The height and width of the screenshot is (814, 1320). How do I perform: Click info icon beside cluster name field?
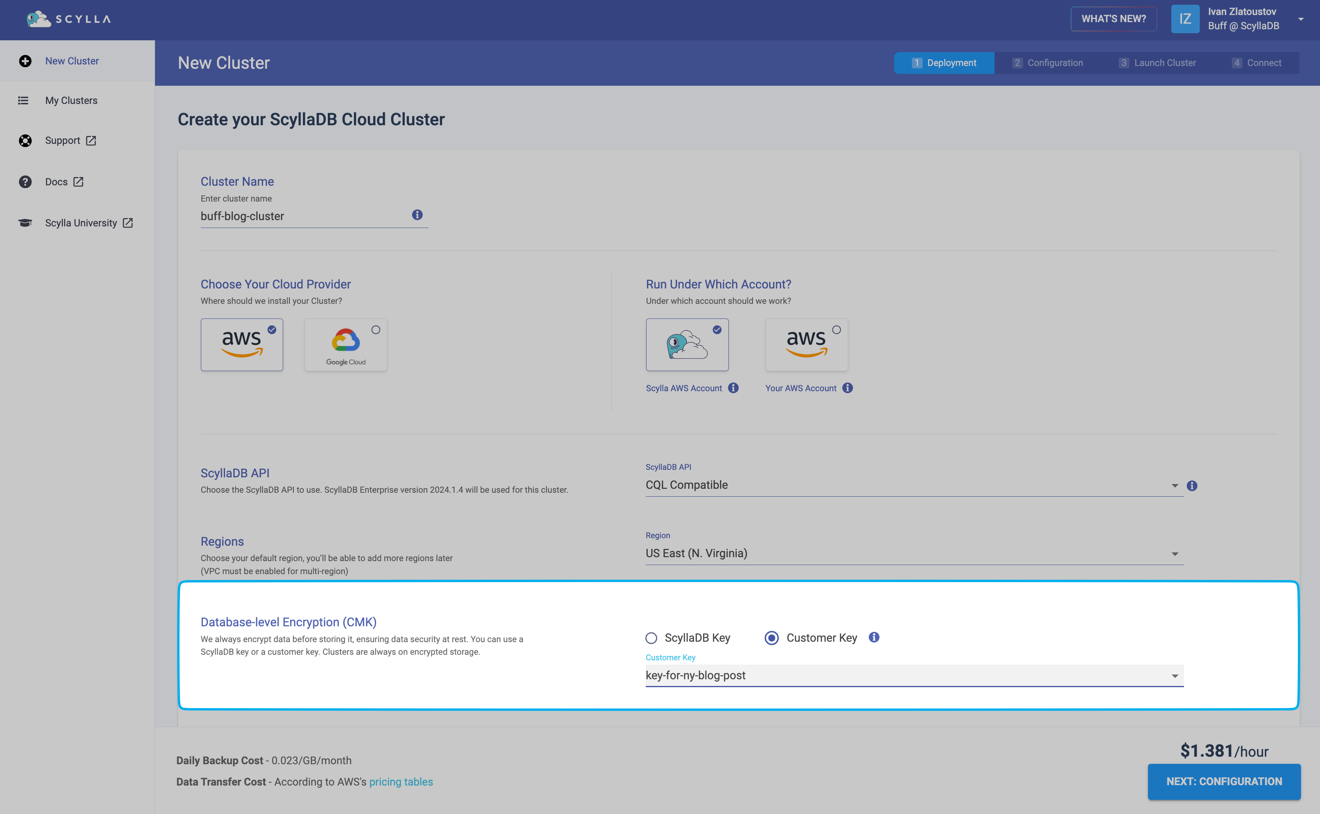pyautogui.click(x=417, y=215)
